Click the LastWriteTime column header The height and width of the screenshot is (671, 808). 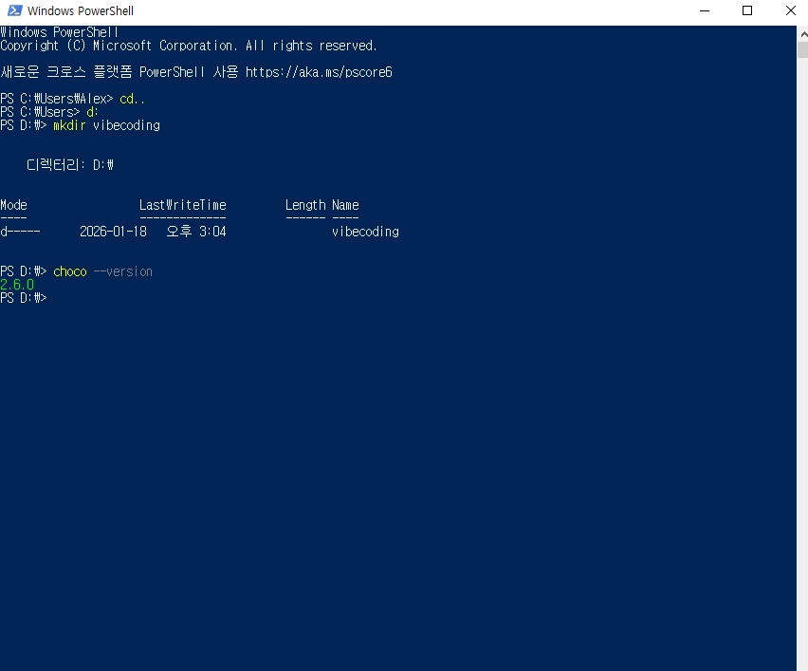coord(182,205)
